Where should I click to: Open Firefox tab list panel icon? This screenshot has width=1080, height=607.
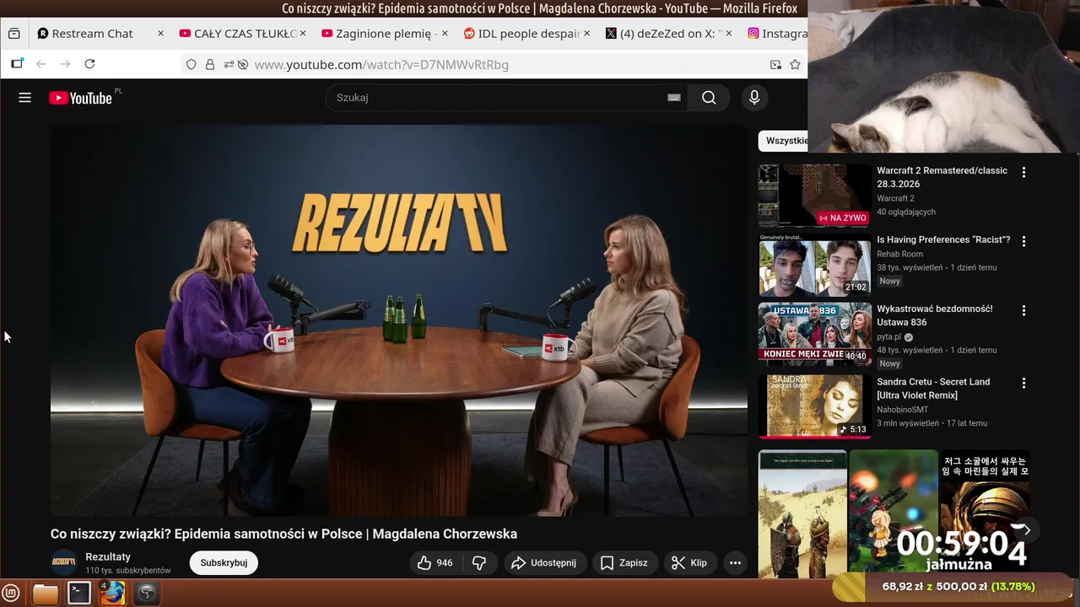(14, 34)
